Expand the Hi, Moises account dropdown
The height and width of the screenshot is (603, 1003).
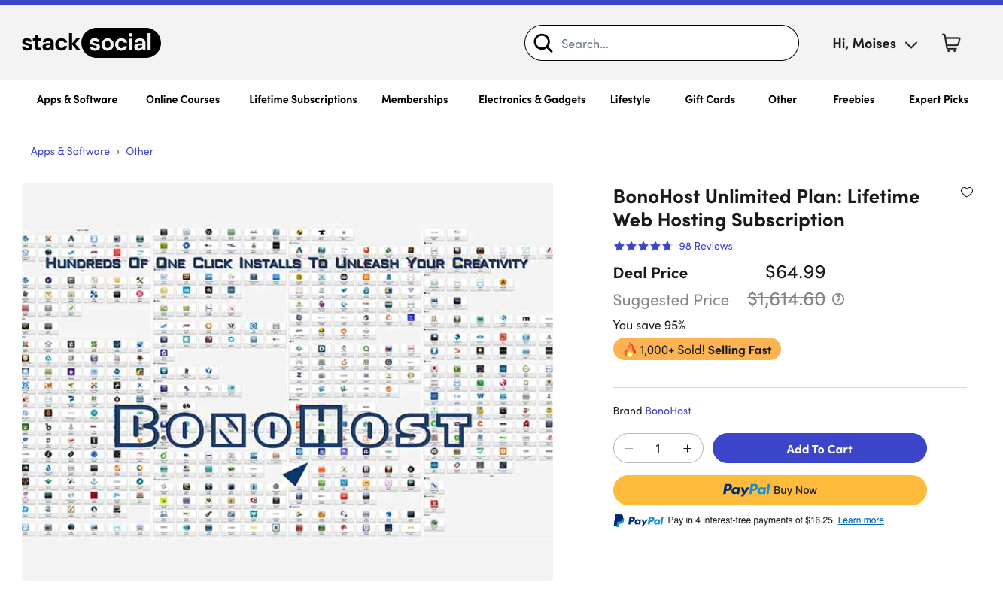(x=874, y=44)
